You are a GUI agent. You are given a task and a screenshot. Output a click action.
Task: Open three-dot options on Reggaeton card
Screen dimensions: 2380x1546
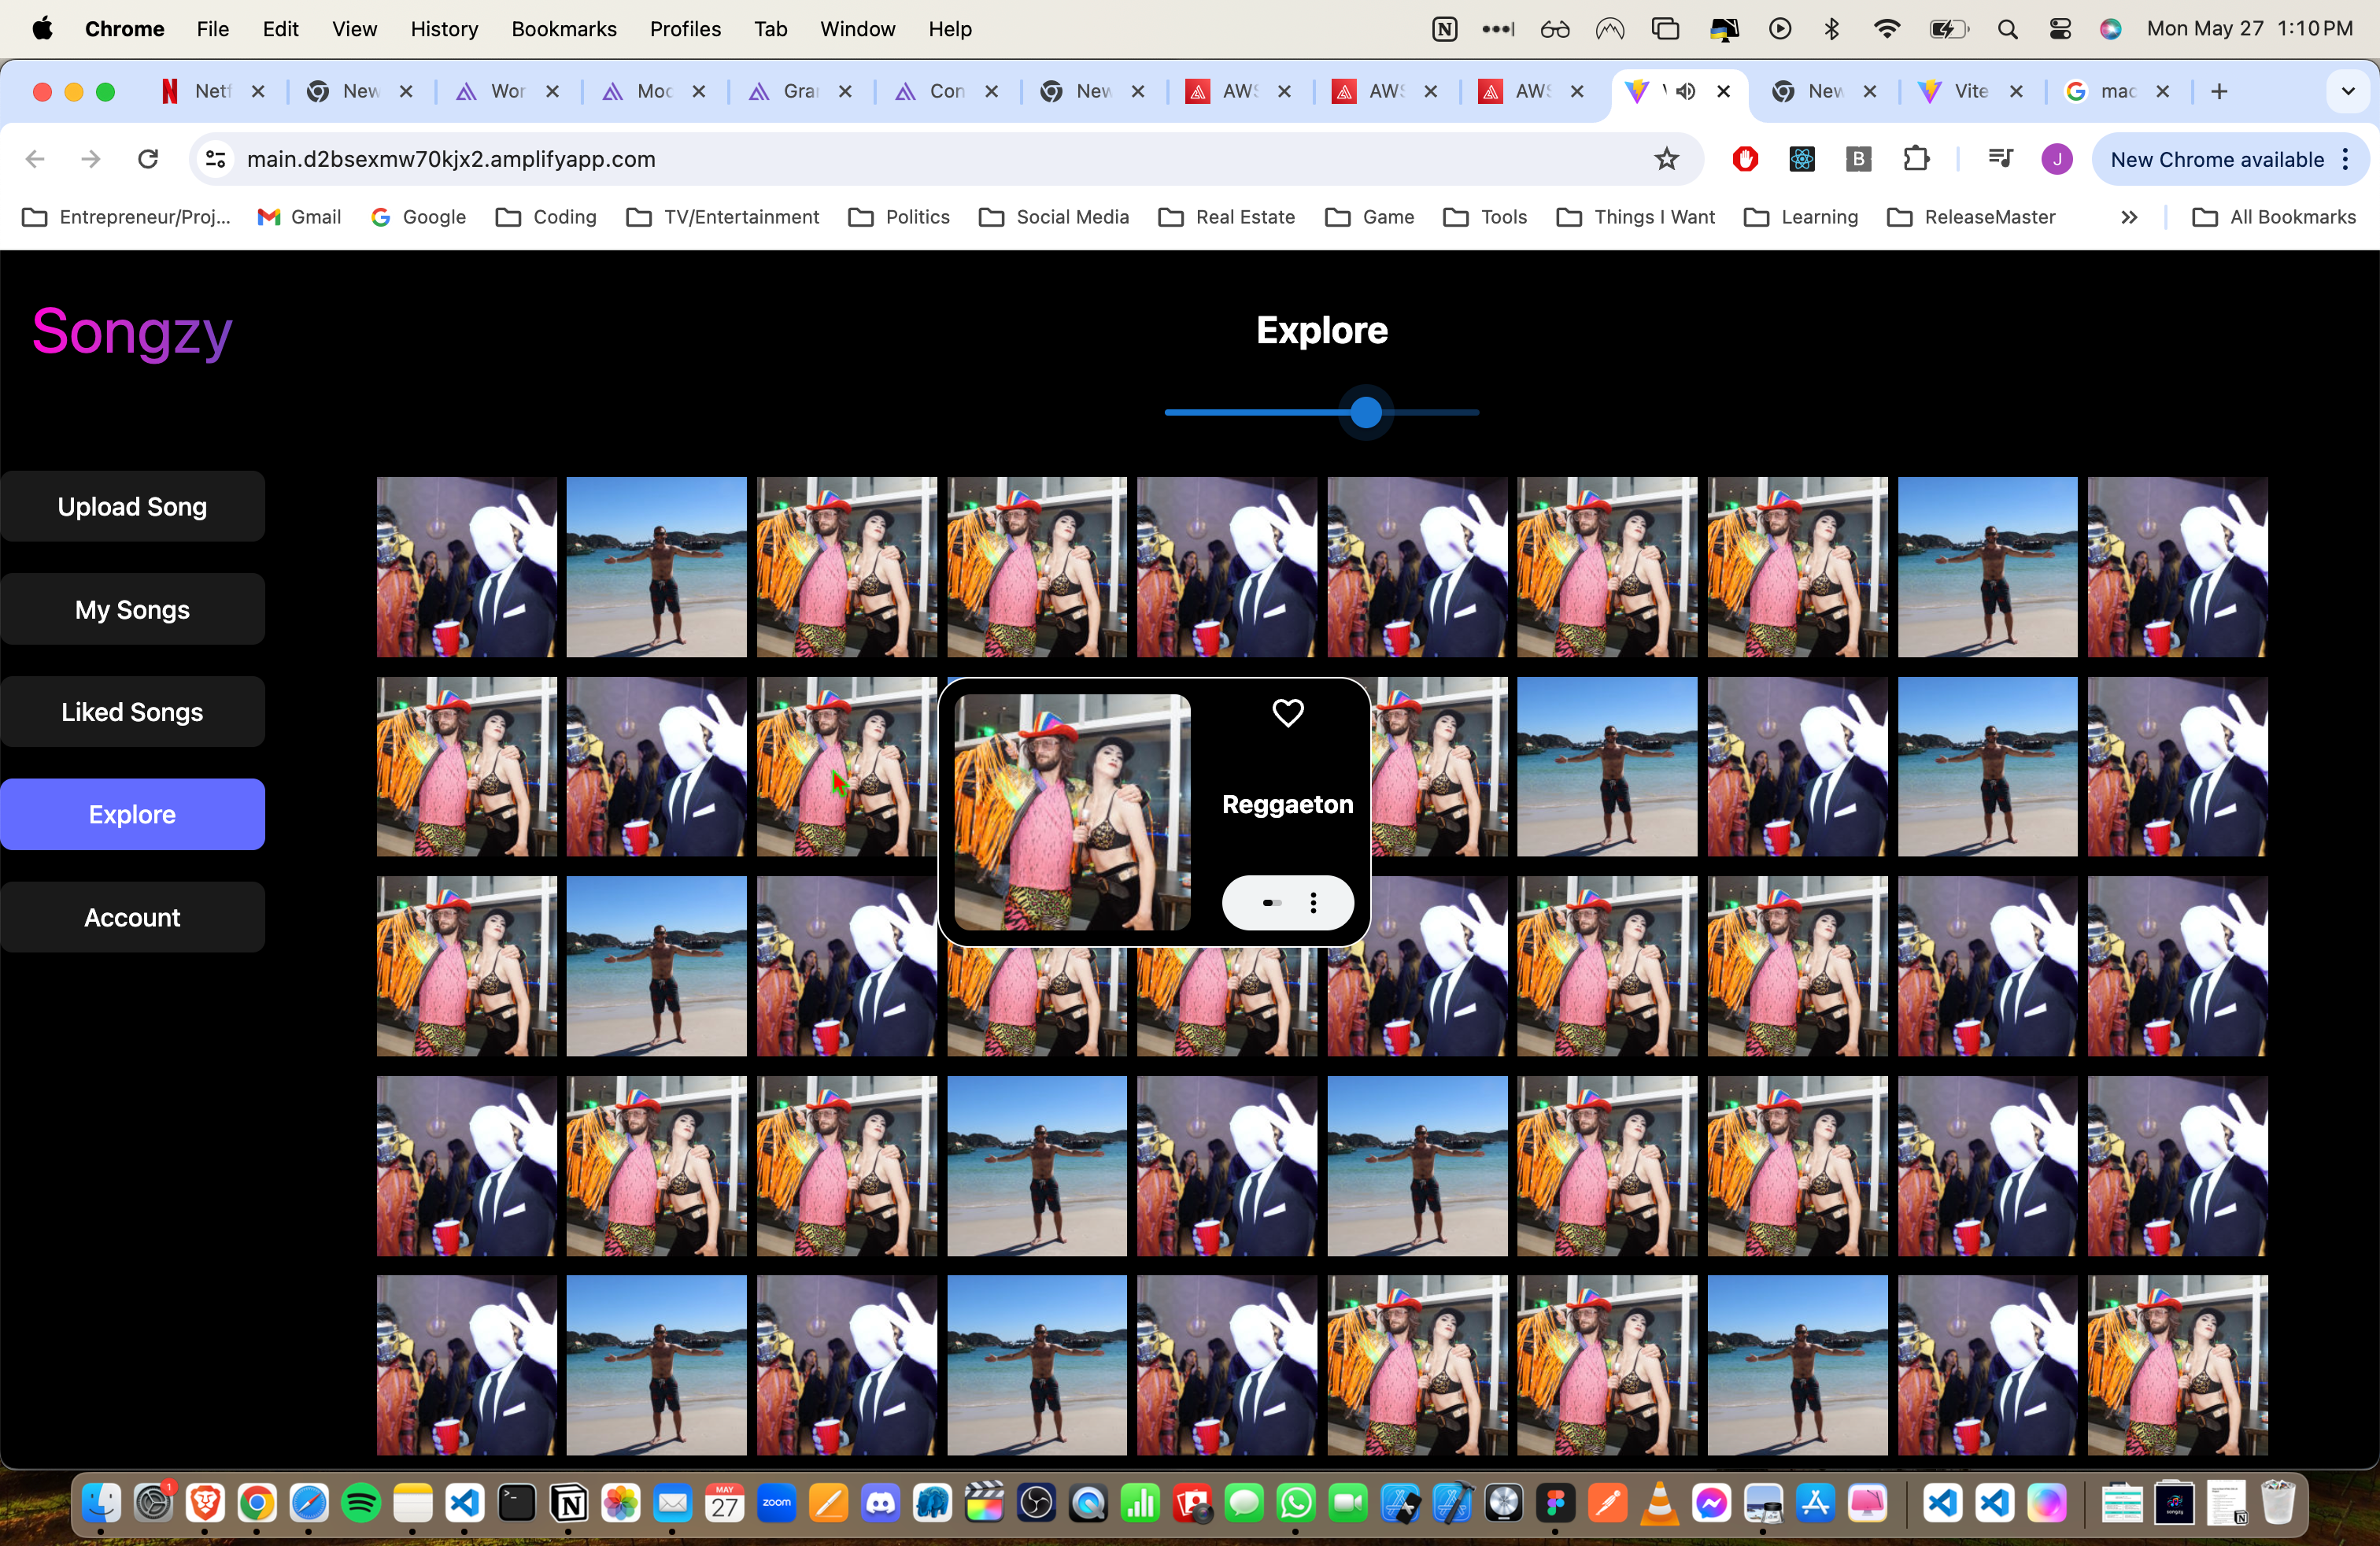pyautogui.click(x=1313, y=903)
